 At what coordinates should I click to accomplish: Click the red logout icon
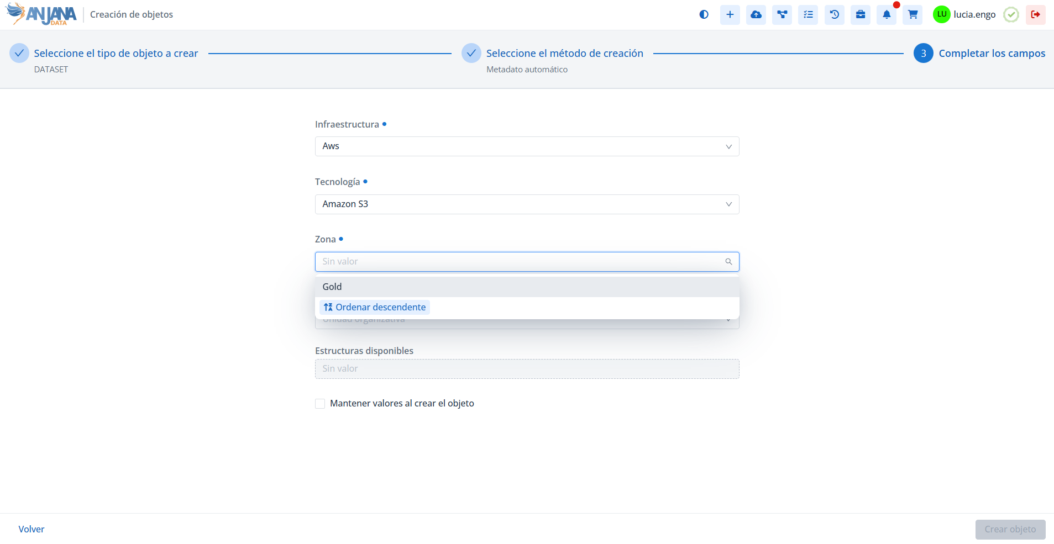pos(1035,15)
